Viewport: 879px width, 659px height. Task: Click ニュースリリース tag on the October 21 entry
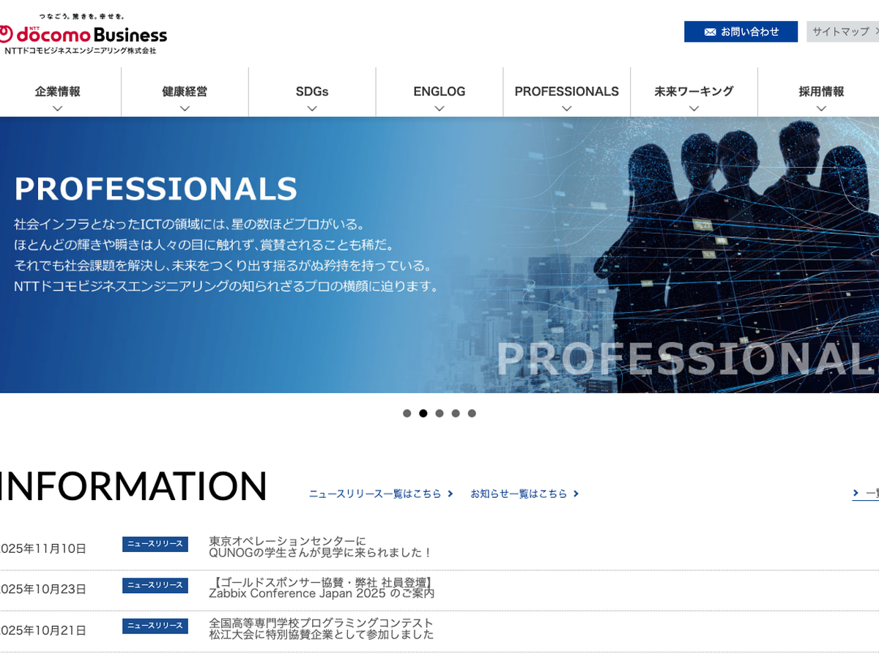pos(155,626)
